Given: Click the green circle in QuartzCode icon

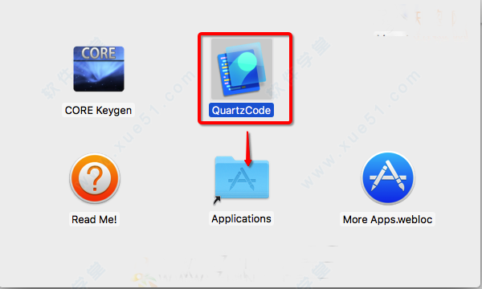Looking at the screenshot, I should [x=247, y=60].
